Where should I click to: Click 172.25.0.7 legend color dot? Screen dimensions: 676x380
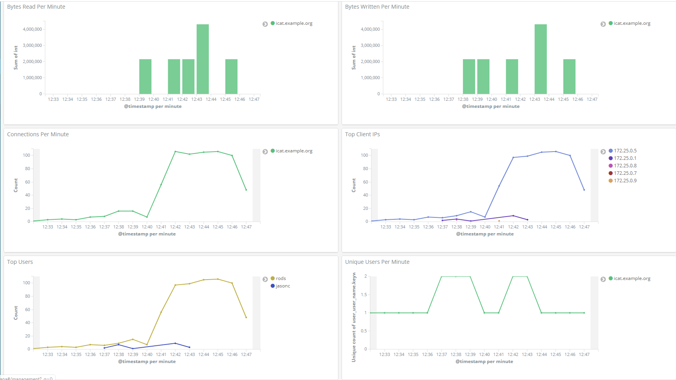pyautogui.click(x=611, y=173)
